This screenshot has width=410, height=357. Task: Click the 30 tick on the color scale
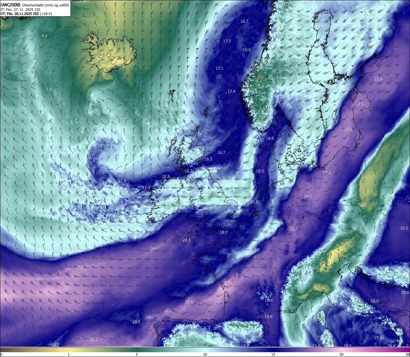click(x=341, y=355)
